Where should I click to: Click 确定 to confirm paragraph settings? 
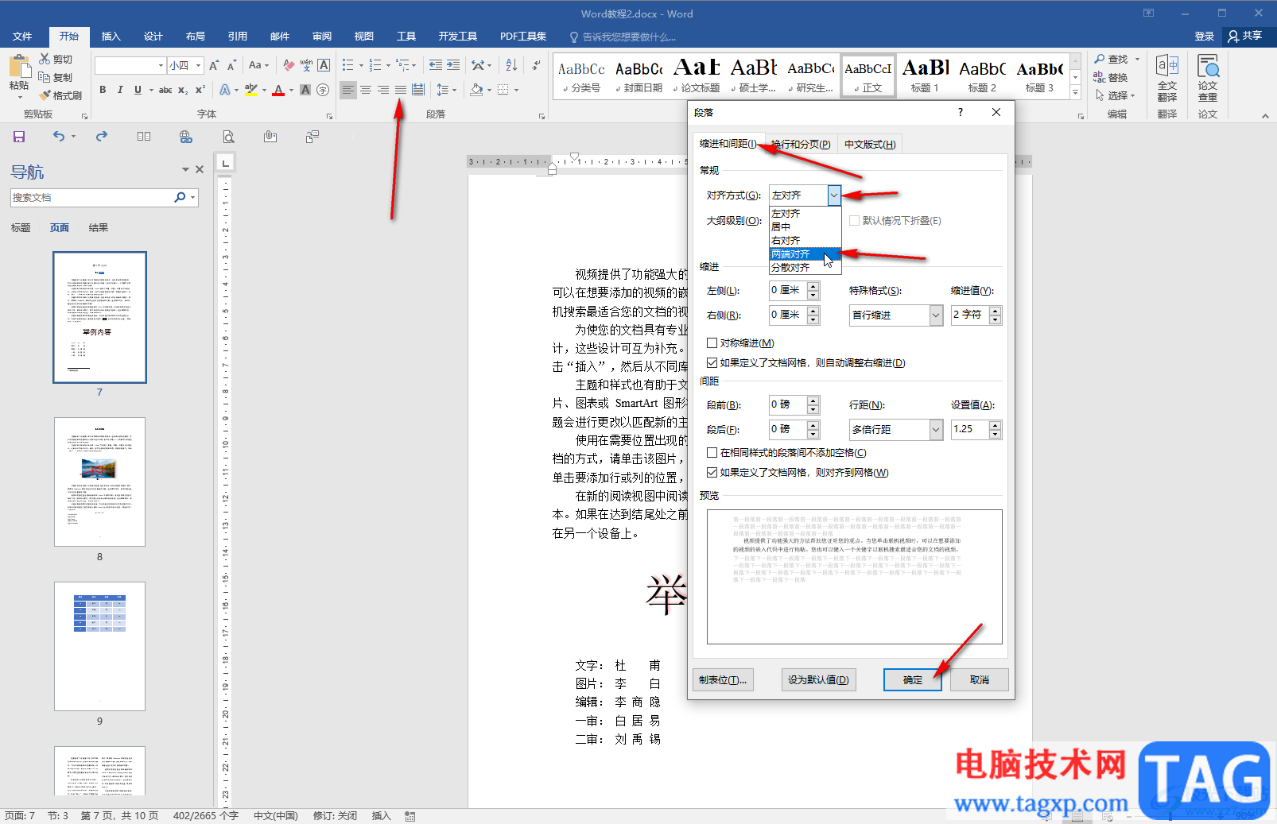(x=912, y=680)
